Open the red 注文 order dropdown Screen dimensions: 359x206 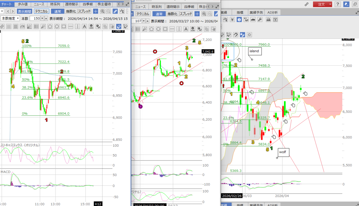coord(323,4)
